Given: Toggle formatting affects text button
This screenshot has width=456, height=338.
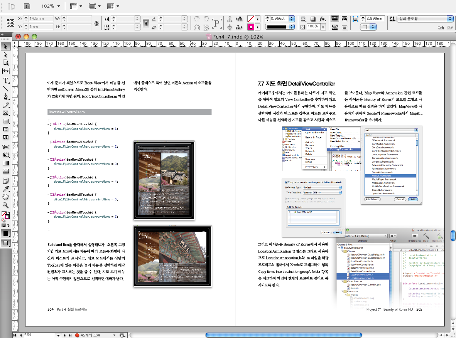Looking at the screenshot, I should click(x=8, y=225).
